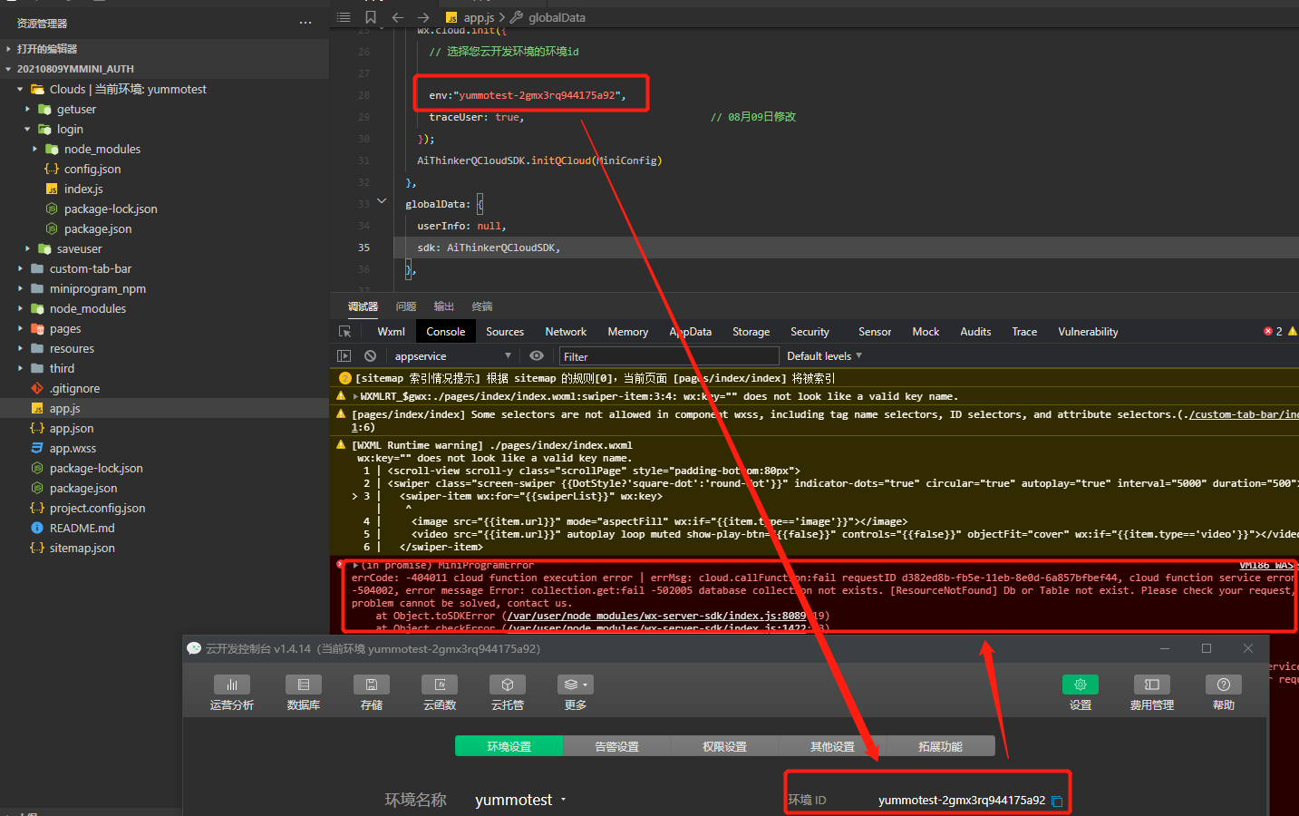This screenshot has height=816, width=1299.
Task: Expand the pages folder
Action: tap(20, 328)
